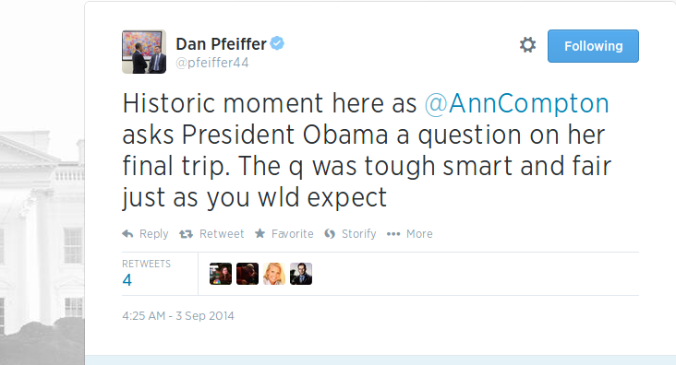Open the 4:25 AM timestamp link

click(x=178, y=316)
